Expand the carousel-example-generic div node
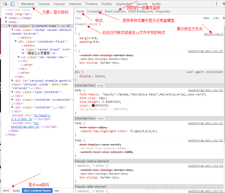This screenshot has width=225, height=194. tap(12, 80)
